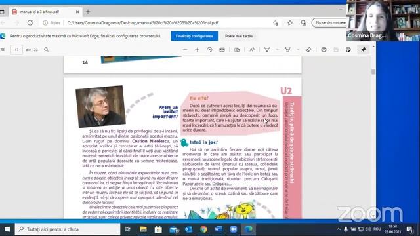Switch to page view layout

[x=237, y=50]
